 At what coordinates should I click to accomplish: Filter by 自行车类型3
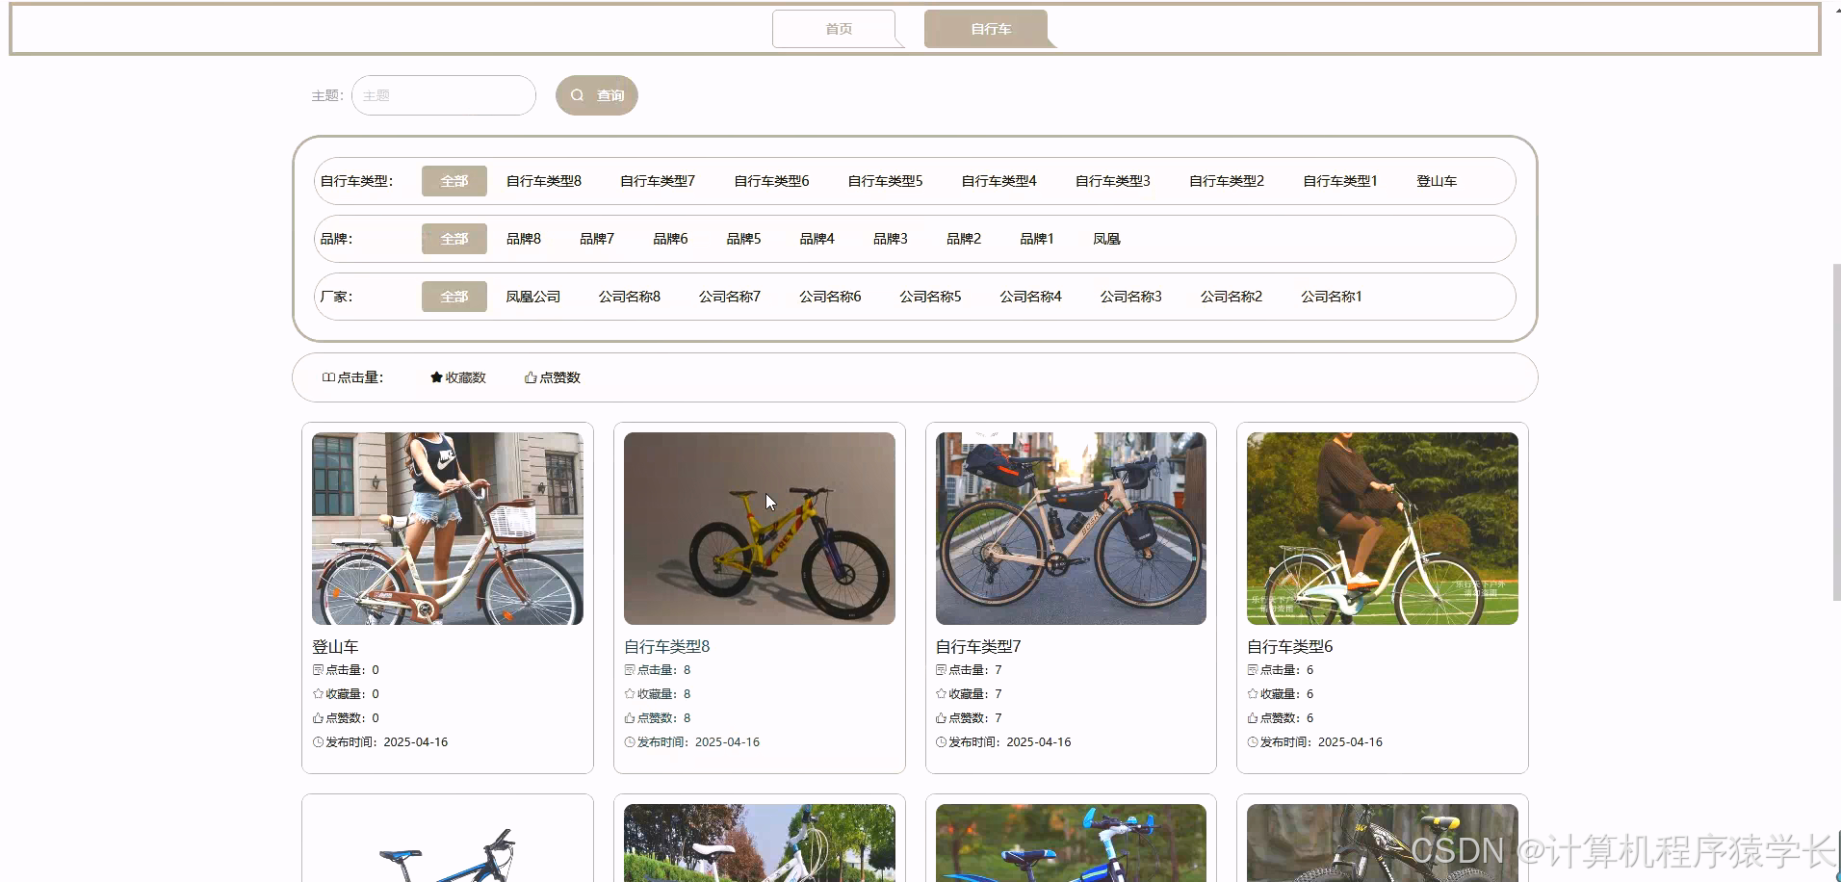click(1112, 181)
